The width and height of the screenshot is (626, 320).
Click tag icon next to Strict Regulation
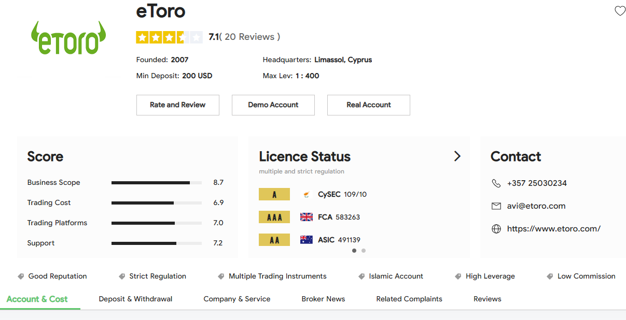coord(122,277)
